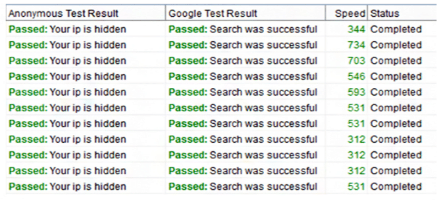Click anonymous result in the 703 speed row

(68, 61)
